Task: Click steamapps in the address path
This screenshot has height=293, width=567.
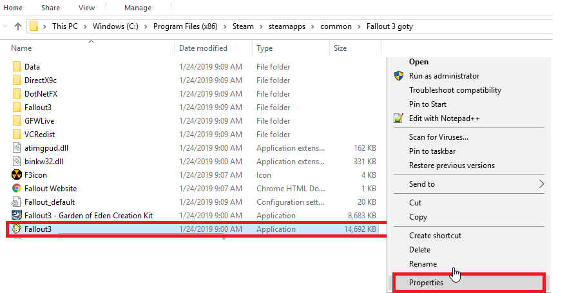Action: point(287,26)
